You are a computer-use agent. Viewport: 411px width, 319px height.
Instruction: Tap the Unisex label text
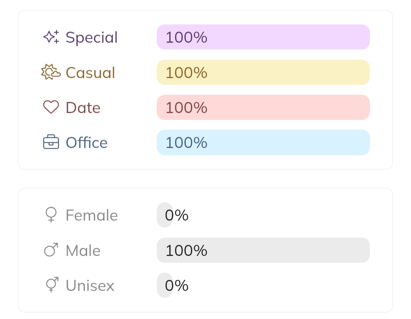90,286
